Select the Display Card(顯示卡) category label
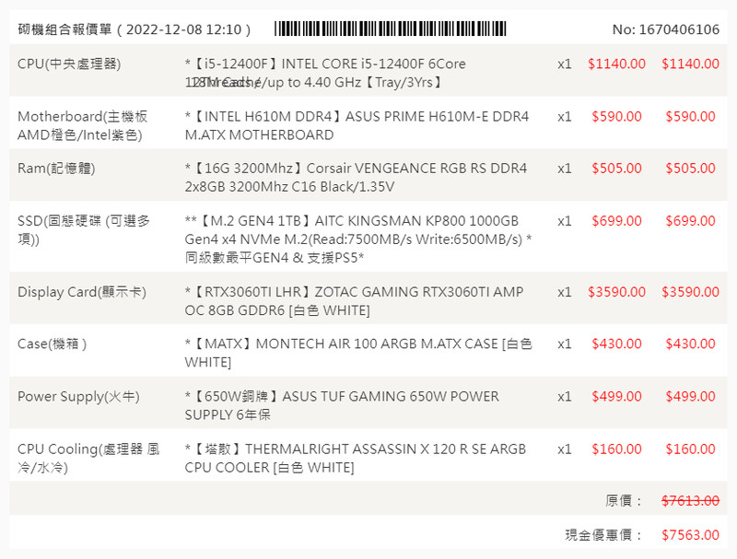Viewport: 737px width, 559px height. (82, 292)
